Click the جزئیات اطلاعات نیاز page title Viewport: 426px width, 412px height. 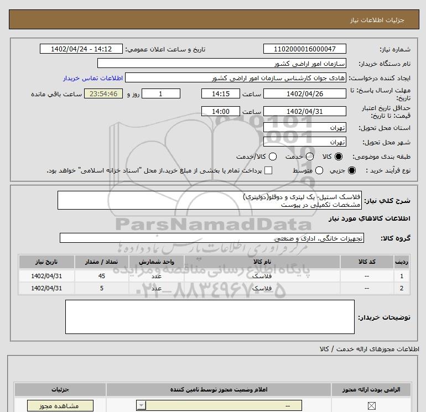click(377, 20)
